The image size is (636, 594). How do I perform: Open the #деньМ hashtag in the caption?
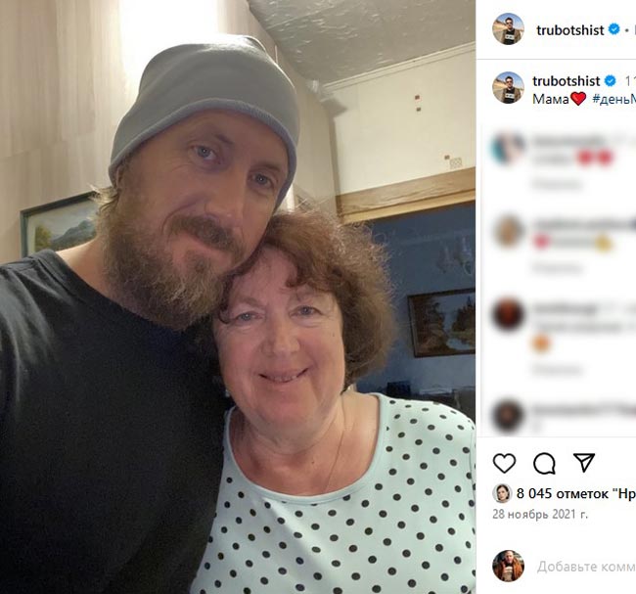coord(613,99)
